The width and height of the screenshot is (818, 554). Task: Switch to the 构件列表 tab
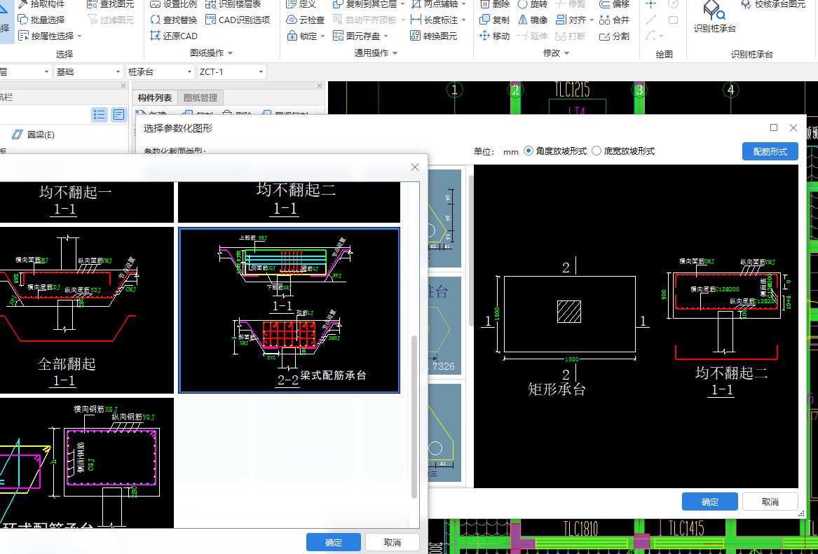155,98
